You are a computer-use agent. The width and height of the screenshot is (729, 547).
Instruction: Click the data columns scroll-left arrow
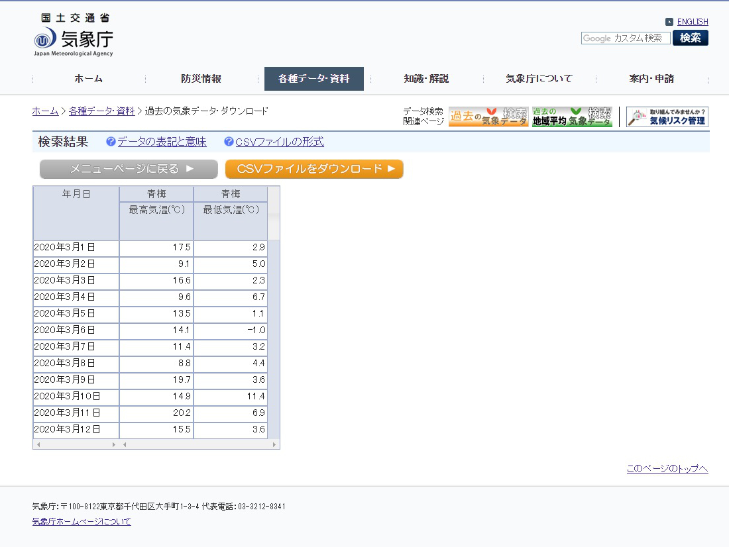pyautogui.click(x=125, y=445)
